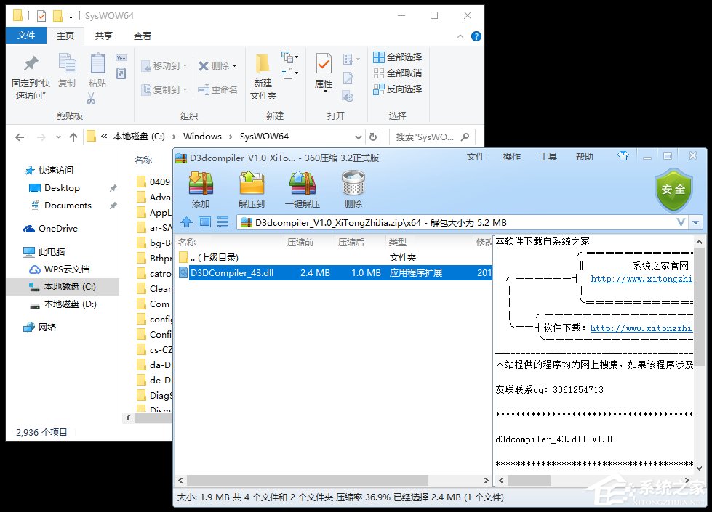Click the green 安全 security shield
The image size is (712, 512).
[673, 190]
